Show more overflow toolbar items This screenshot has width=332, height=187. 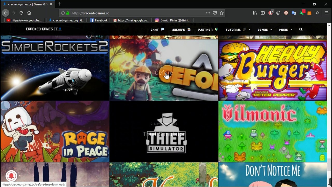point(317,13)
